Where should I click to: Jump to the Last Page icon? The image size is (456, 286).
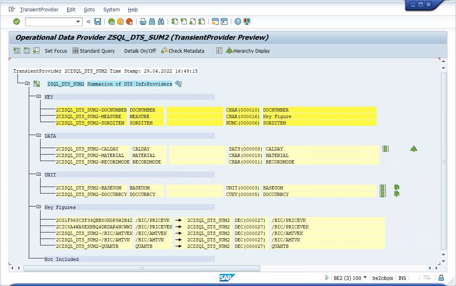click(201, 22)
